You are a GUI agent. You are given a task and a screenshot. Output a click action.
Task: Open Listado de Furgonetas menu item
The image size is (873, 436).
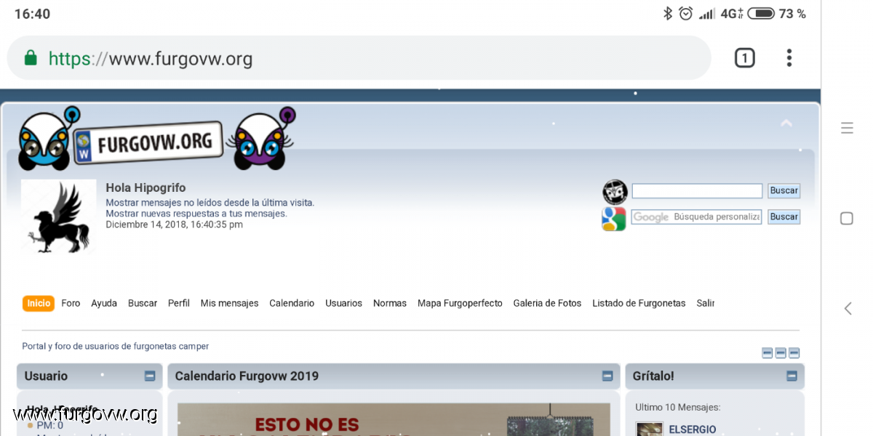(x=639, y=303)
